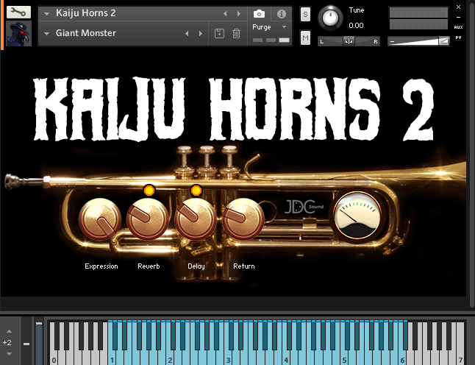Expand the Kaiju Horns 2 instrument menu
This screenshot has height=365, width=475.
[46, 14]
